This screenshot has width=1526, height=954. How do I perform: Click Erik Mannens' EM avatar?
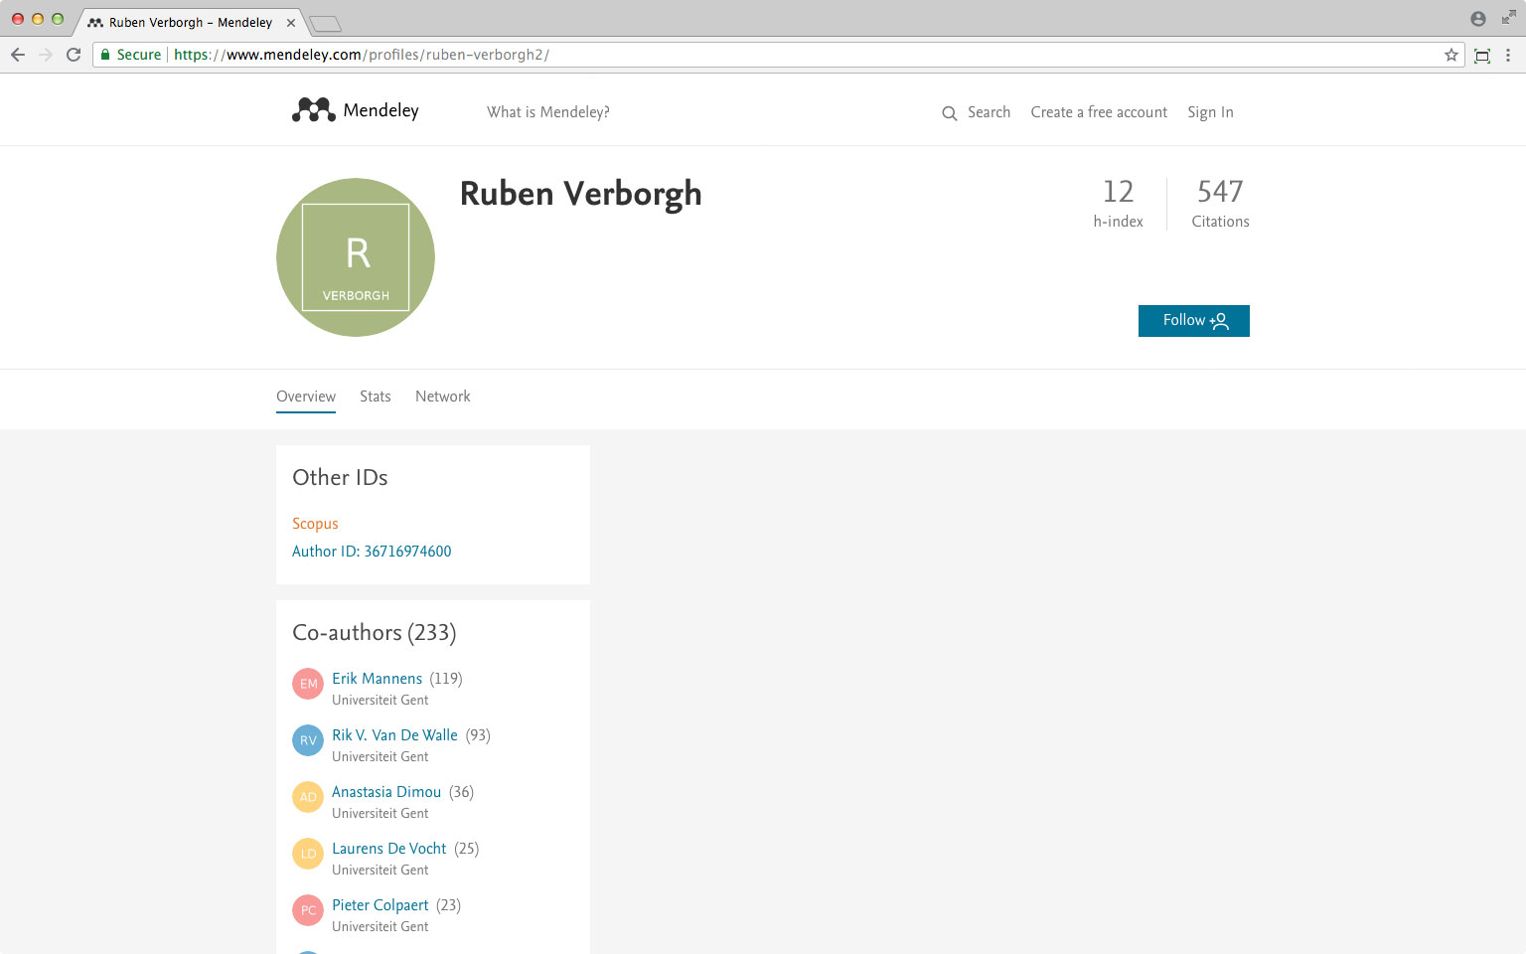[x=308, y=684]
